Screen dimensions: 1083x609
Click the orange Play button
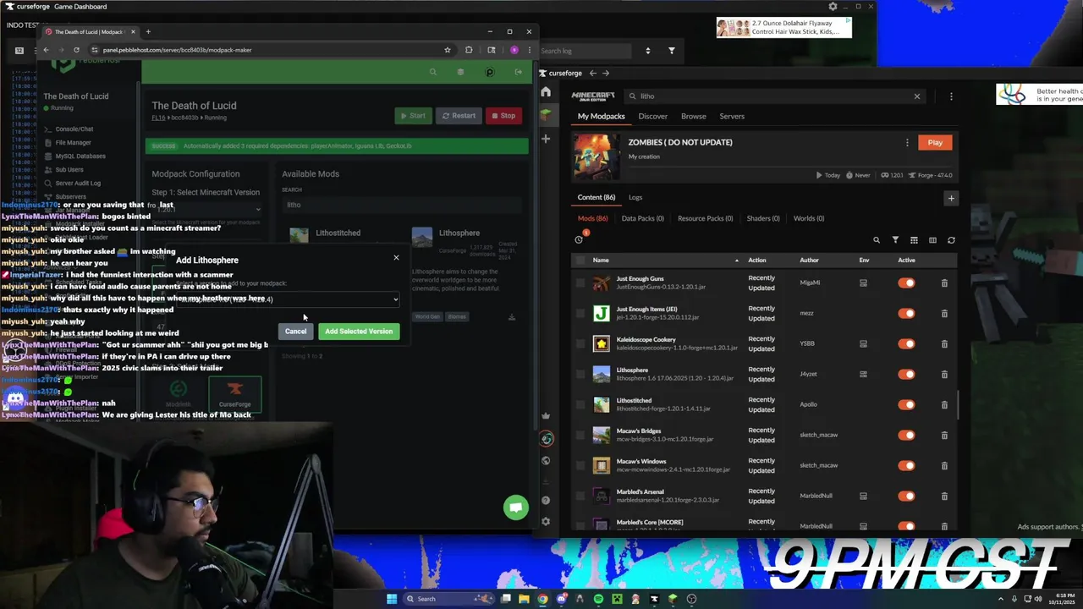coord(935,142)
